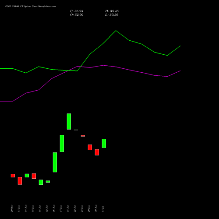The width and height of the screenshot is (219, 219).
Task: Click the high value H: 38.45
Action: (x=112, y=11)
